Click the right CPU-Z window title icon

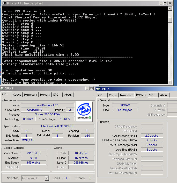[98, 89]
